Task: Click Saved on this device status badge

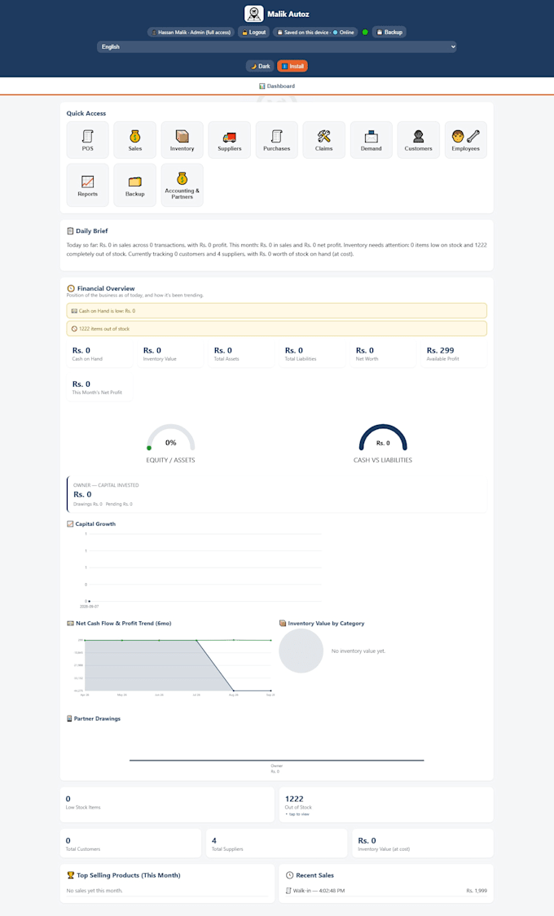Action: pos(315,32)
